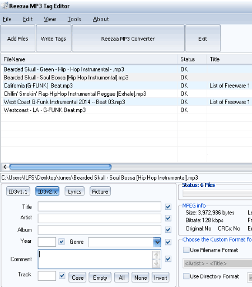
Task: Toggle the Year field checkbox
Action: [x=62, y=242]
